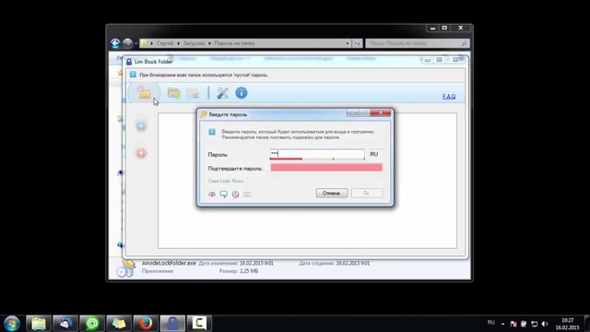Click the add folder toolbar icon
590x332 pixels.
(x=173, y=92)
